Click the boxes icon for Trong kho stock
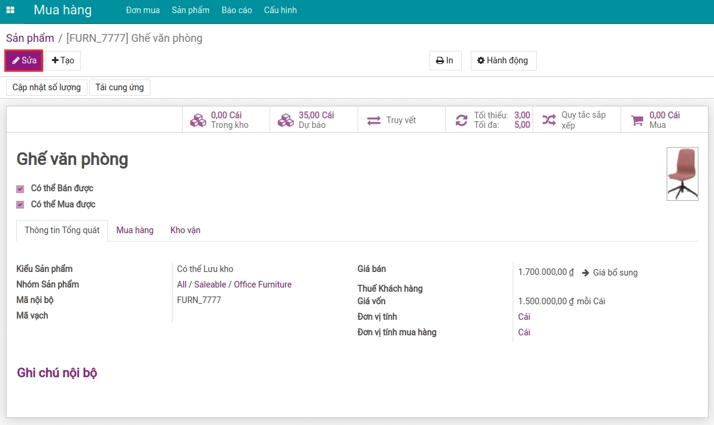Viewport: 714px width, 425px height. (198, 120)
